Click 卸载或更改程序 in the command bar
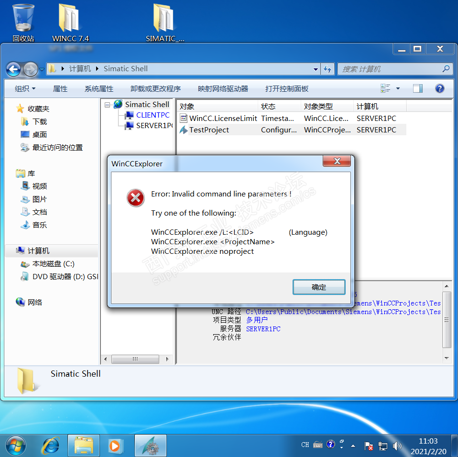Image resolution: width=458 pixels, height=457 pixels. (155, 88)
